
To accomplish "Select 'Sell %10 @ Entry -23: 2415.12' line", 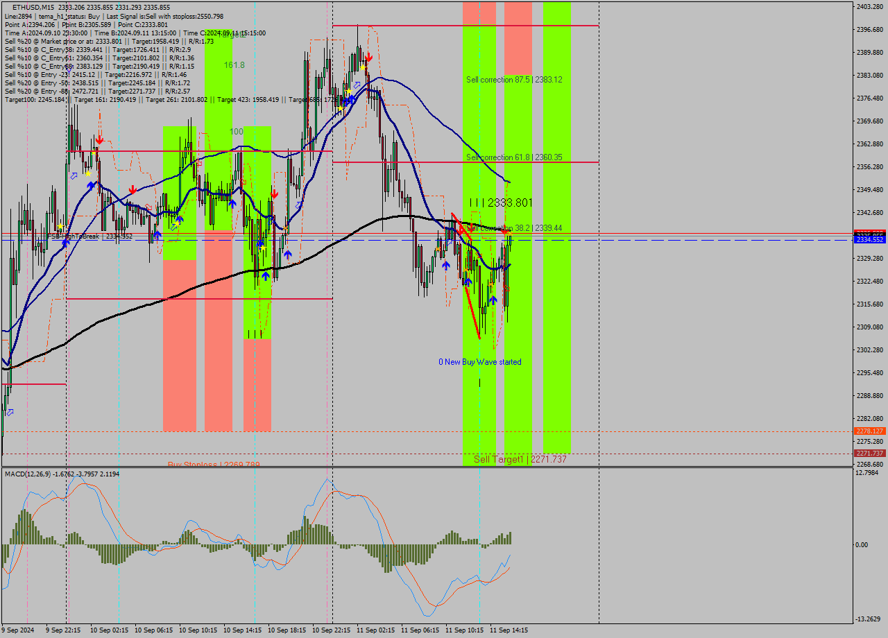I will click(95, 74).
